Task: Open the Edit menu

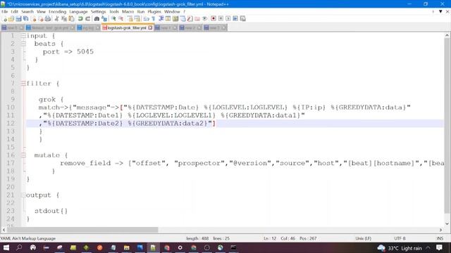Action: 15,12
